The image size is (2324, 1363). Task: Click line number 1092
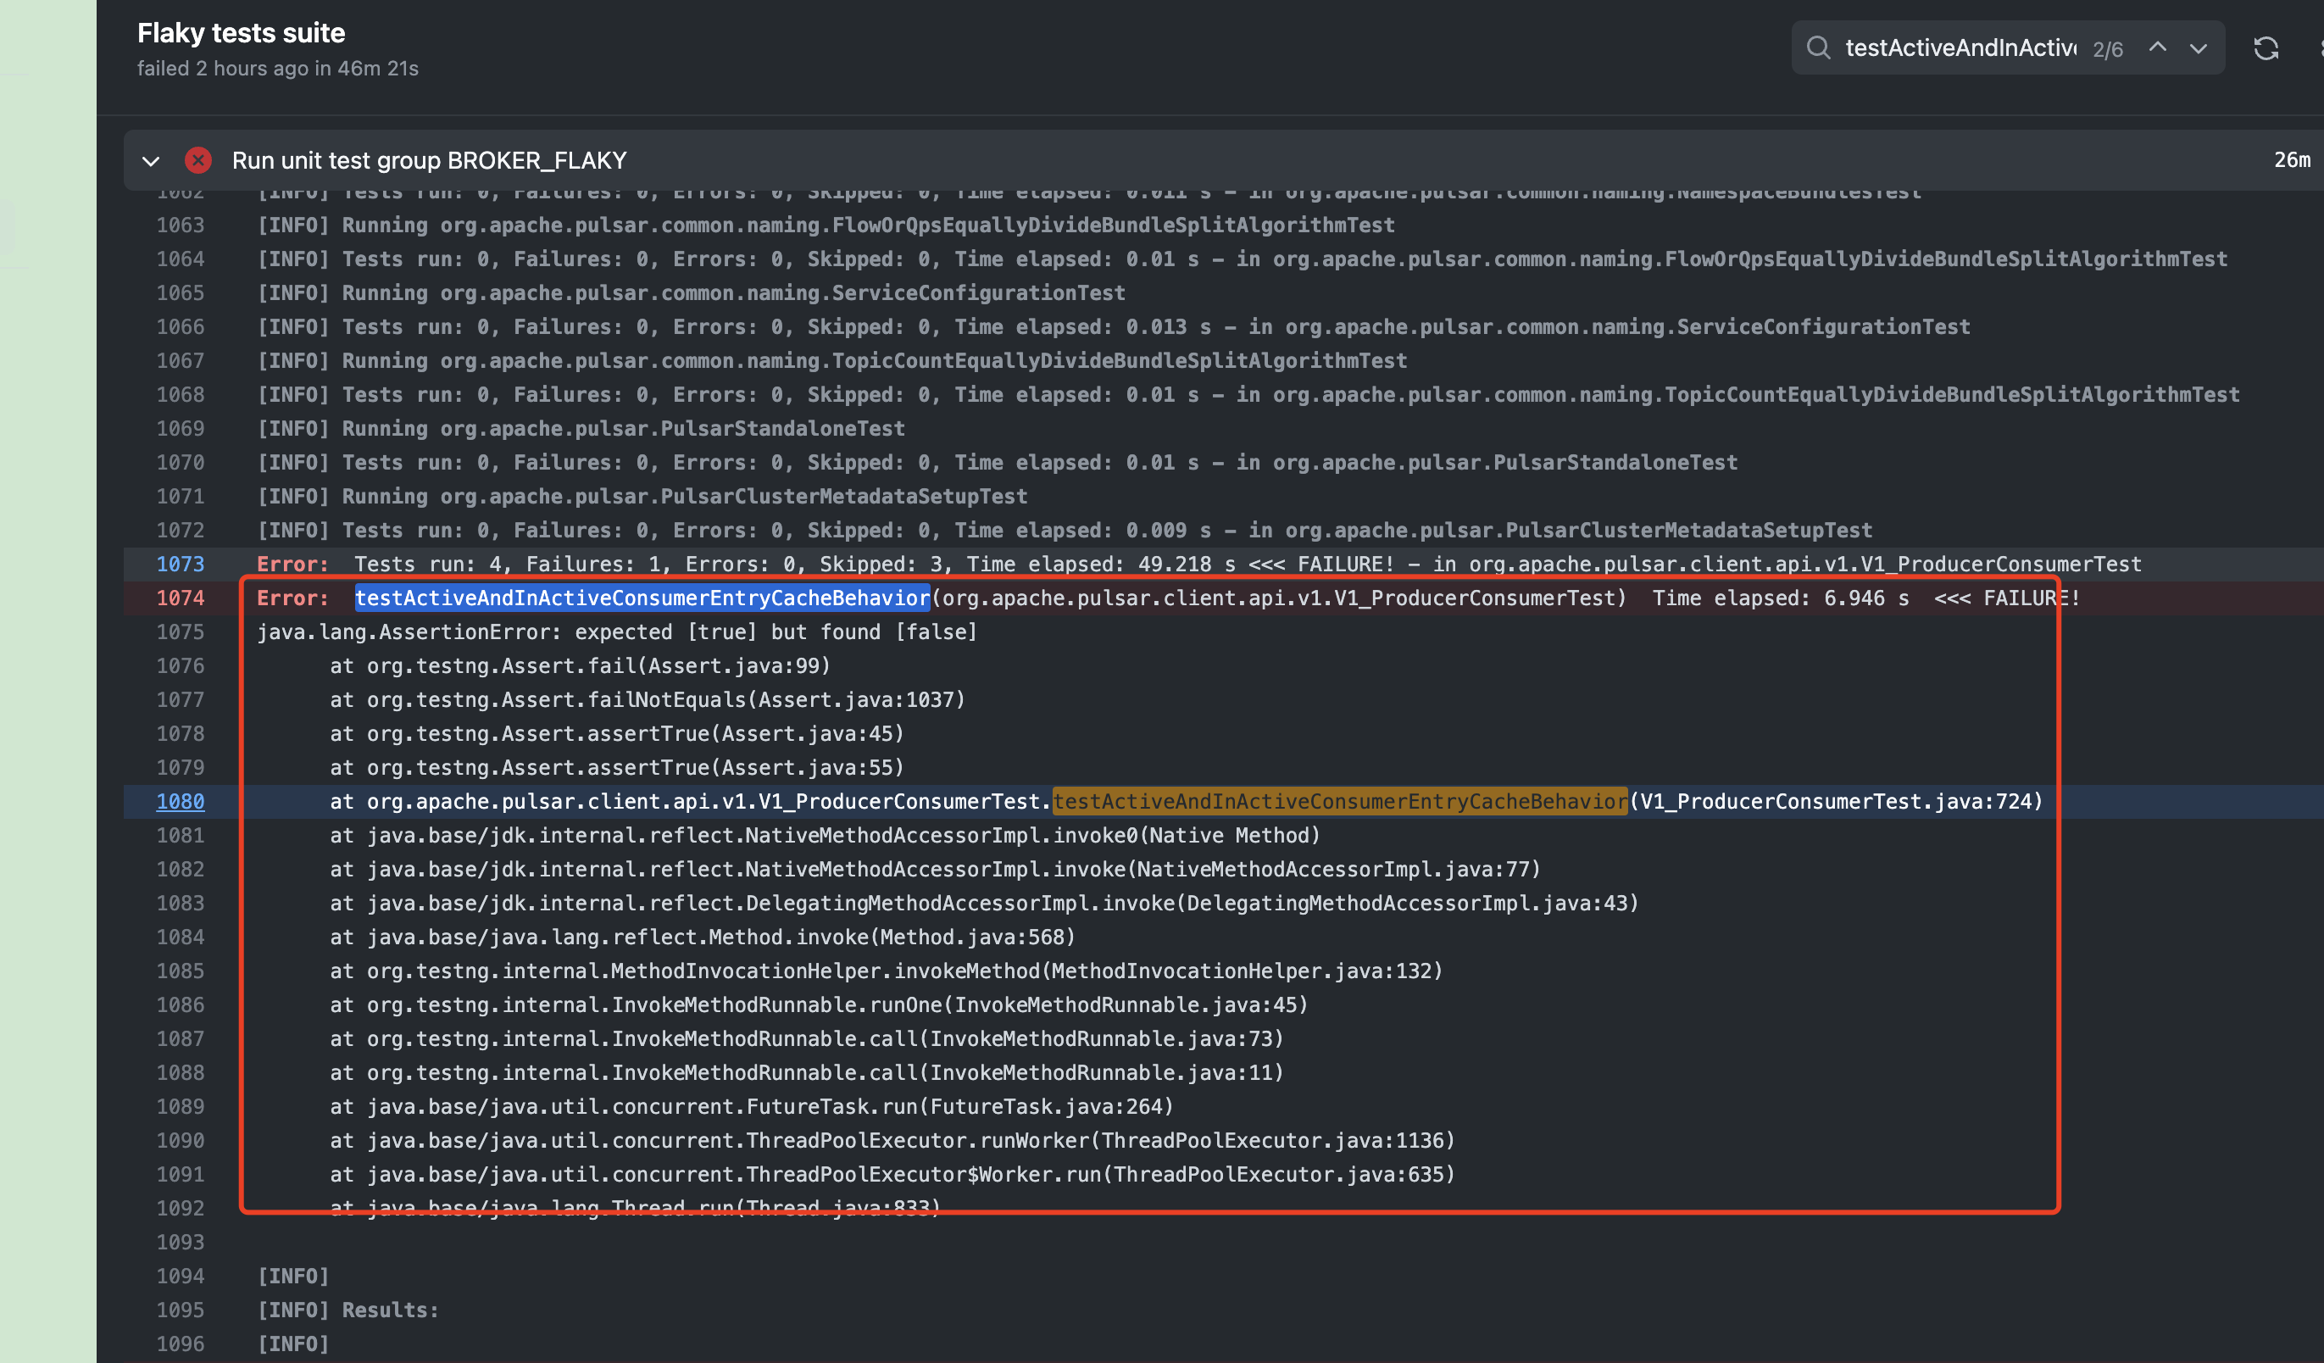pos(180,1208)
